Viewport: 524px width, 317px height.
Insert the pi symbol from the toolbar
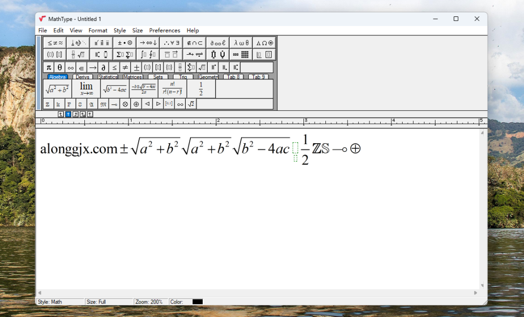49,67
